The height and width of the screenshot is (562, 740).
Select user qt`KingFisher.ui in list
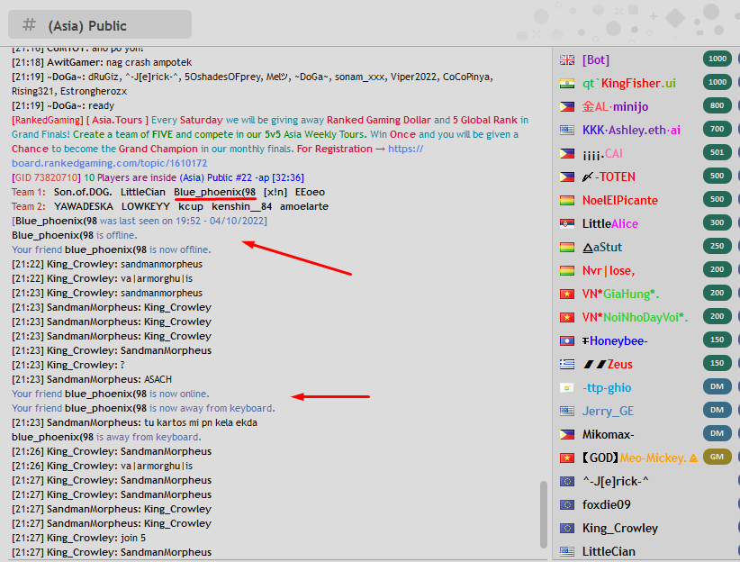coord(628,83)
